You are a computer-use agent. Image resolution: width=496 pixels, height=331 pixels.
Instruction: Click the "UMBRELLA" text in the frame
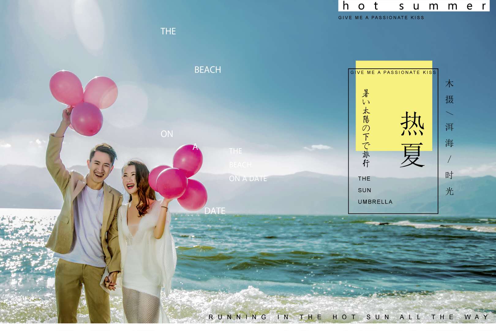pos(375,202)
